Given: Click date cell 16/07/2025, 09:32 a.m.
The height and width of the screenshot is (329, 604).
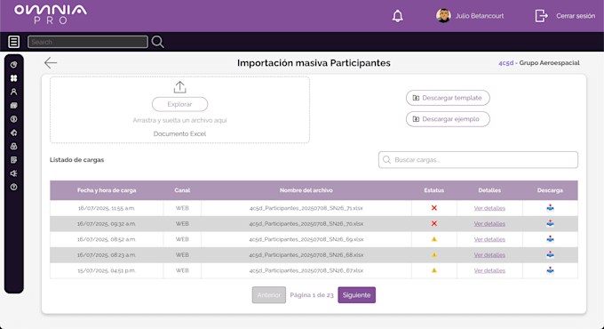Looking at the screenshot, I should click(107, 224).
